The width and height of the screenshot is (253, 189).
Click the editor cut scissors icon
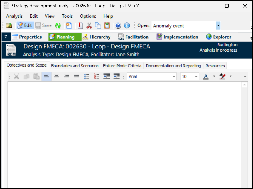16,76
